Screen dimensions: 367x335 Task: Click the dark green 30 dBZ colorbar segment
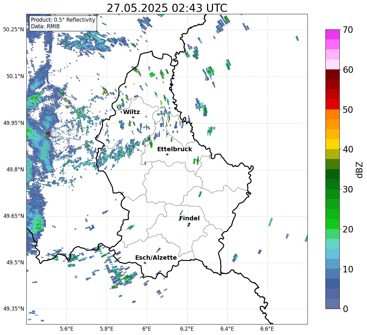(332, 184)
